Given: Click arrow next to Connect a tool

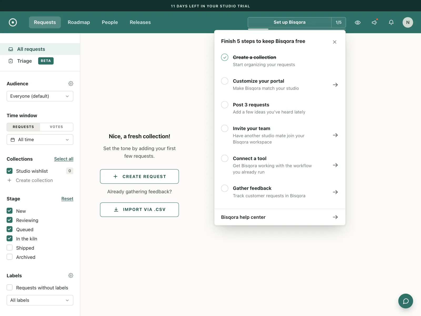Looking at the screenshot, I should [335, 165].
